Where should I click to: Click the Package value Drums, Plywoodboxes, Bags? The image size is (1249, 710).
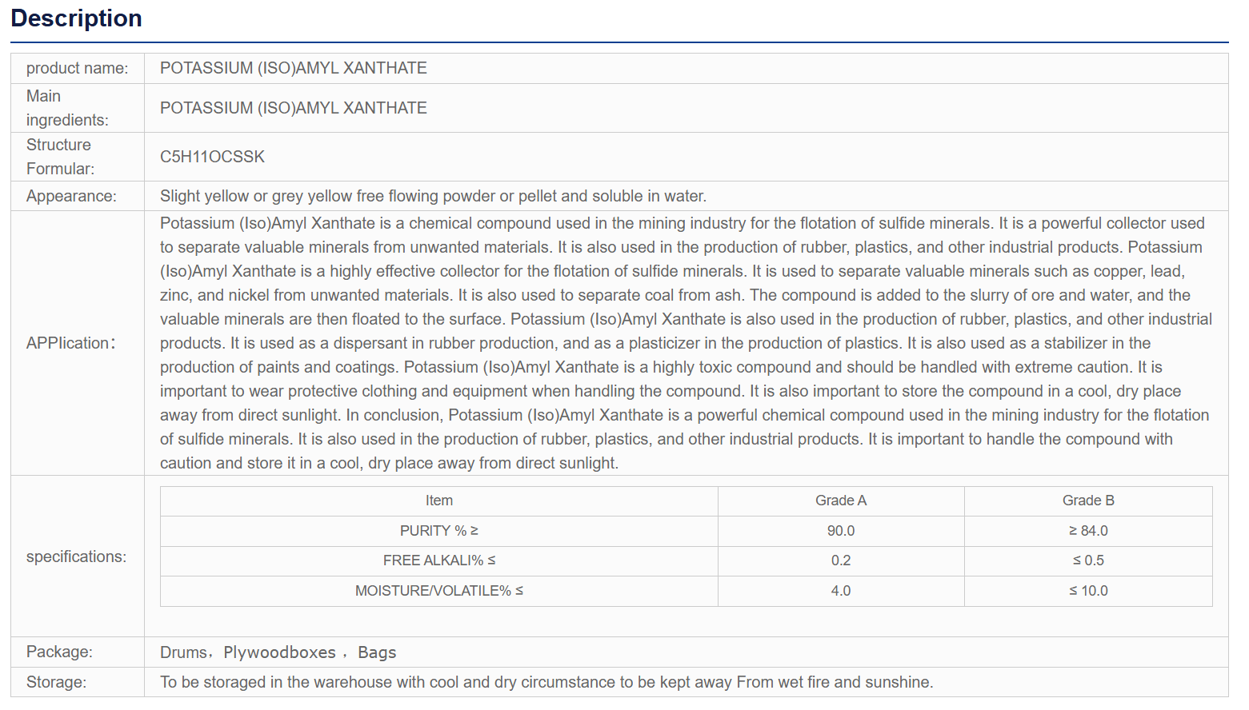tap(278, 652)
